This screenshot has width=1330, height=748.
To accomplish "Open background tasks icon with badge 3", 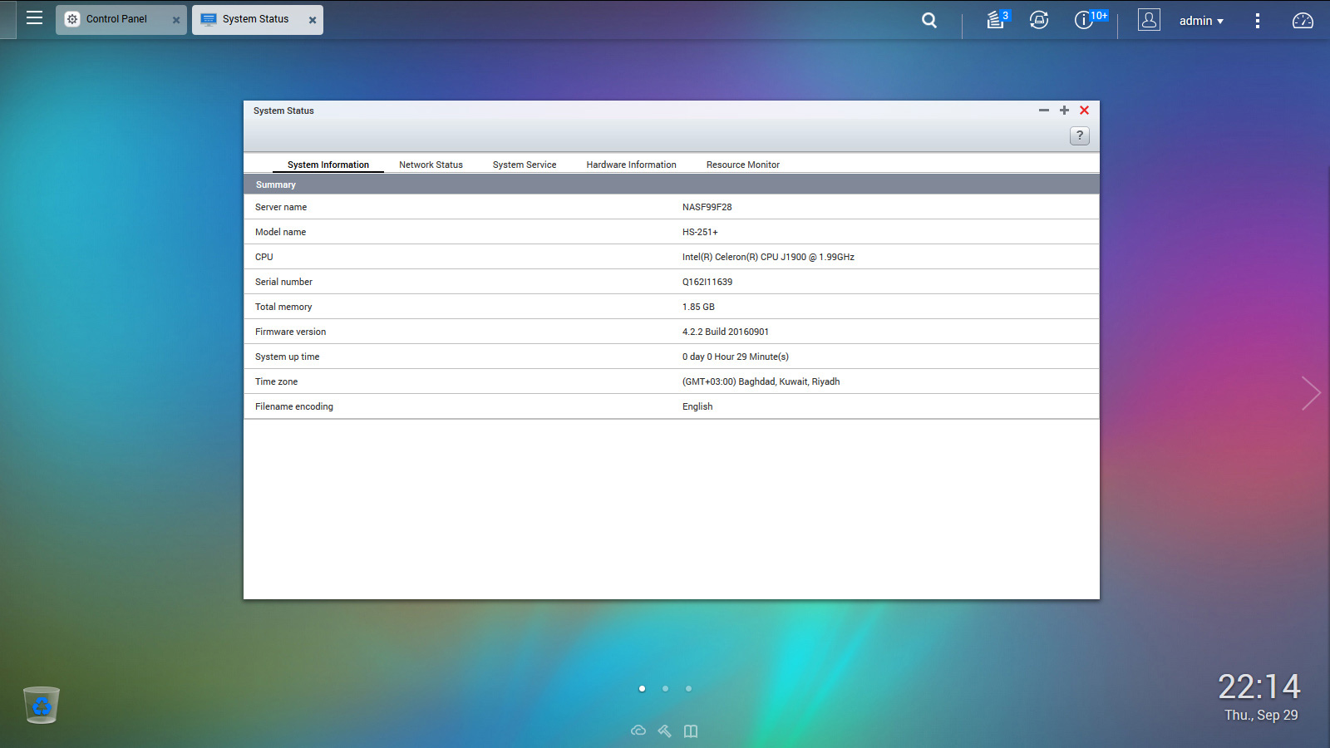I will pos(997,19).
